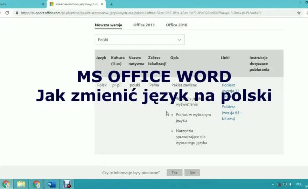Download the 64-bit version link
Screen dimensions: 308x189
click(231, 113)
